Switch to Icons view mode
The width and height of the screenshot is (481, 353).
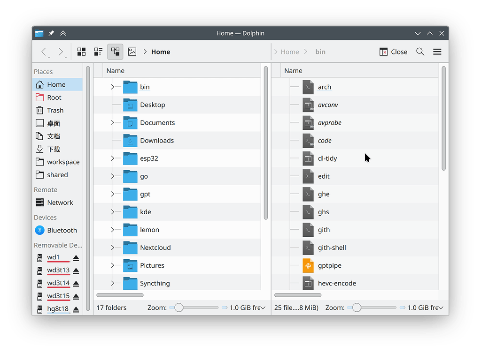tap(81, 52)
